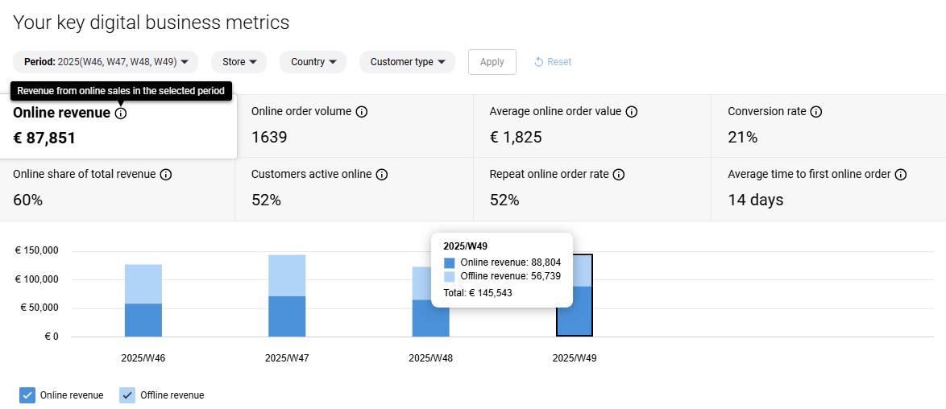Open the Period filter dropdown
Screen dimensions: 946x409
[106, 62]
